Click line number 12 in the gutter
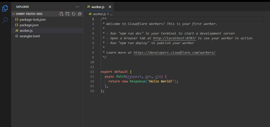Viewport: 270px width, 127px height. pyautogui.click(x=92, y=72)
